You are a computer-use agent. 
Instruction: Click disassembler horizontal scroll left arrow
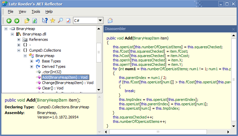pyautogui.click(x=106, y=132)
